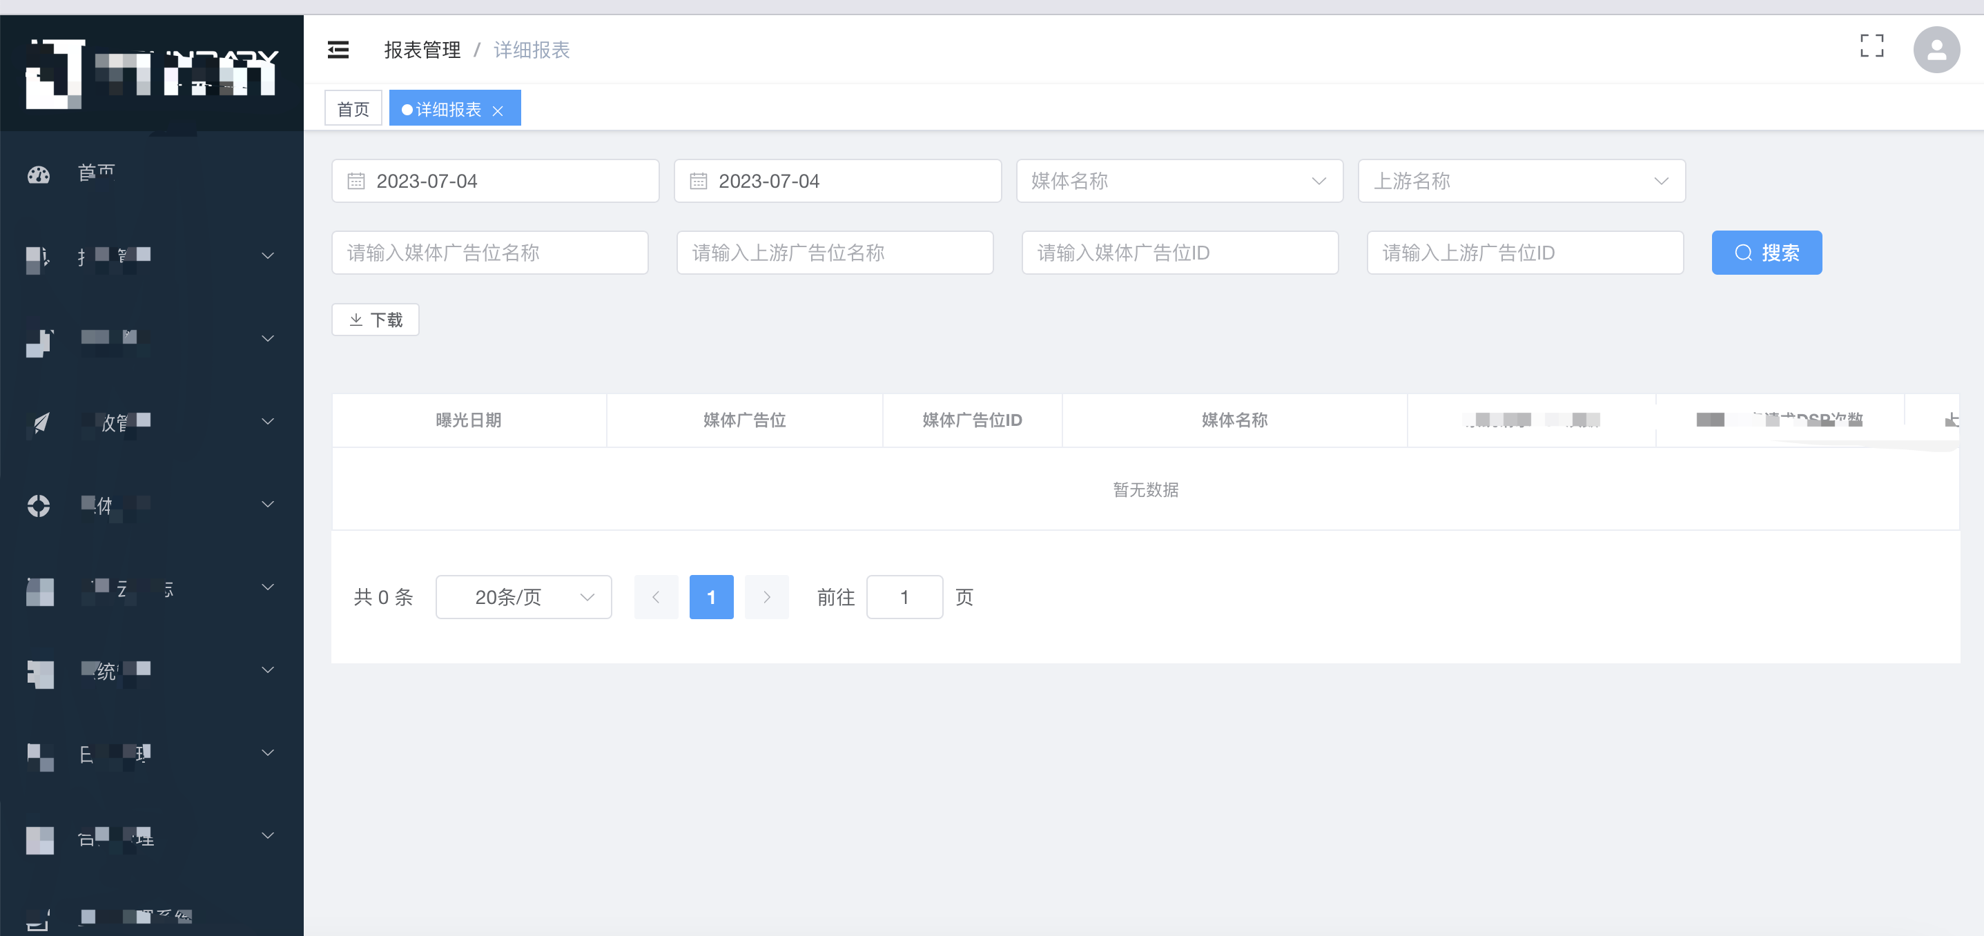Open 首页 in the sidebar
Image resolution: width=1984 pixels, height=936 pixels.
tap(152, 173)
